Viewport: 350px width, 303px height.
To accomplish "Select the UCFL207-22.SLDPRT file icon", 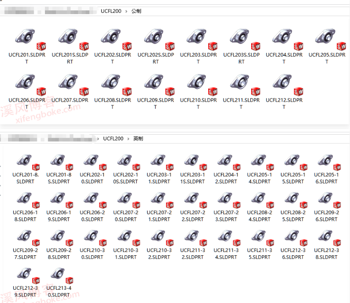I will pos(195,200).
